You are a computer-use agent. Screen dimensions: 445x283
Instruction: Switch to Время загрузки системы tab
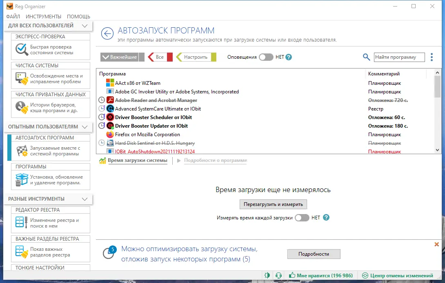pyautogui.click(x=137, y=160)
